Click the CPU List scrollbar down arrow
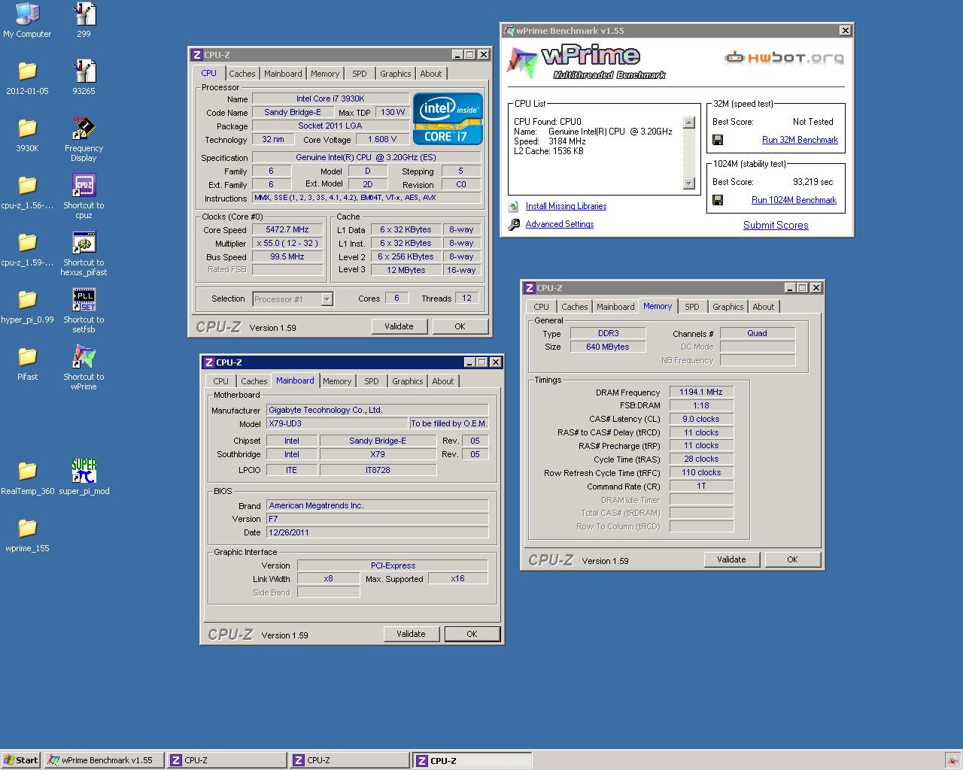The width and height of the screenshot is (963, 770). 688,183
